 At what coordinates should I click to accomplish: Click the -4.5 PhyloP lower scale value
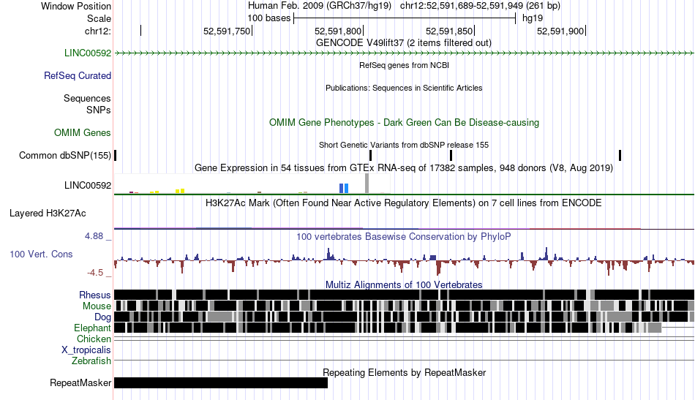(x=95, y=273)
